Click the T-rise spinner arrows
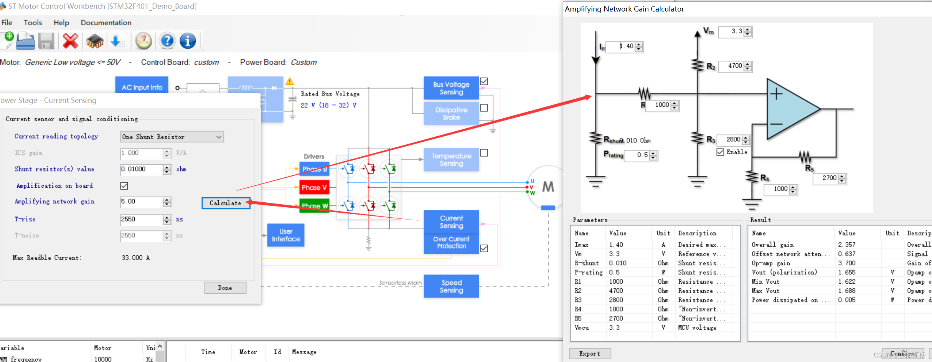The width and height of the screenshot is (932, 362). click(x=167, y=220)
